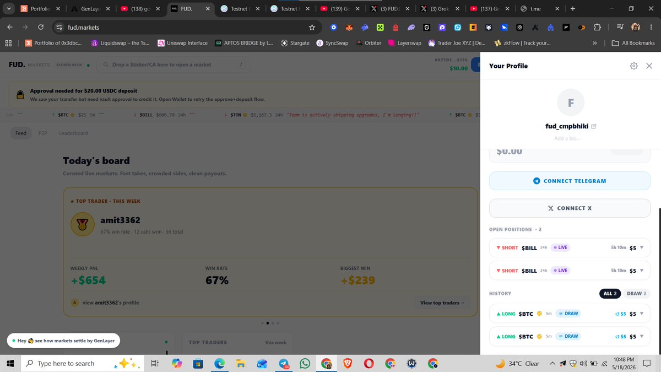Expand the system tray hidden icons
This screenshot has height=372, width=661.
click(x=552, y=363)
